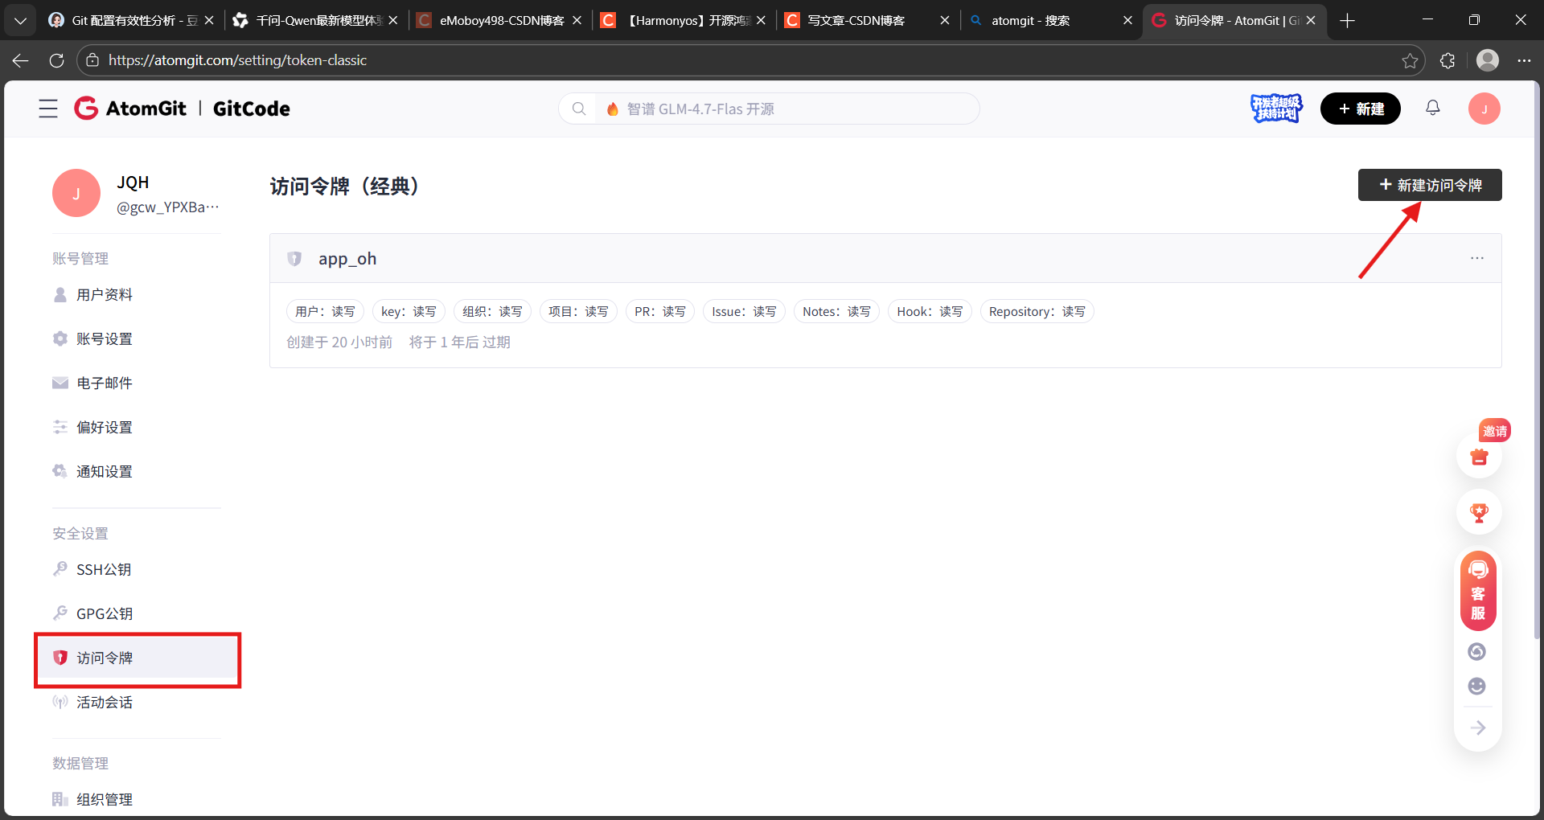Click the Repository: 读写 permission tag

point(1037,311)
